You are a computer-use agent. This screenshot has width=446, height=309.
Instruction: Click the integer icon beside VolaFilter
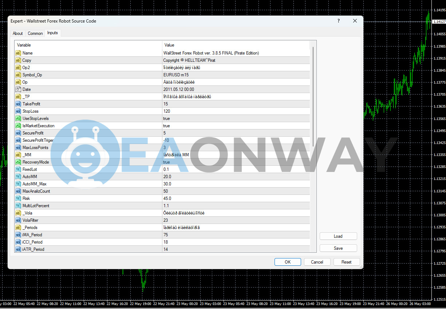(x=18, y=220)
